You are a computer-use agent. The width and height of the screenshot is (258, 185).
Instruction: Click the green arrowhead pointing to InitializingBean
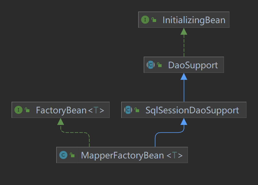click(x=184, y=32)
